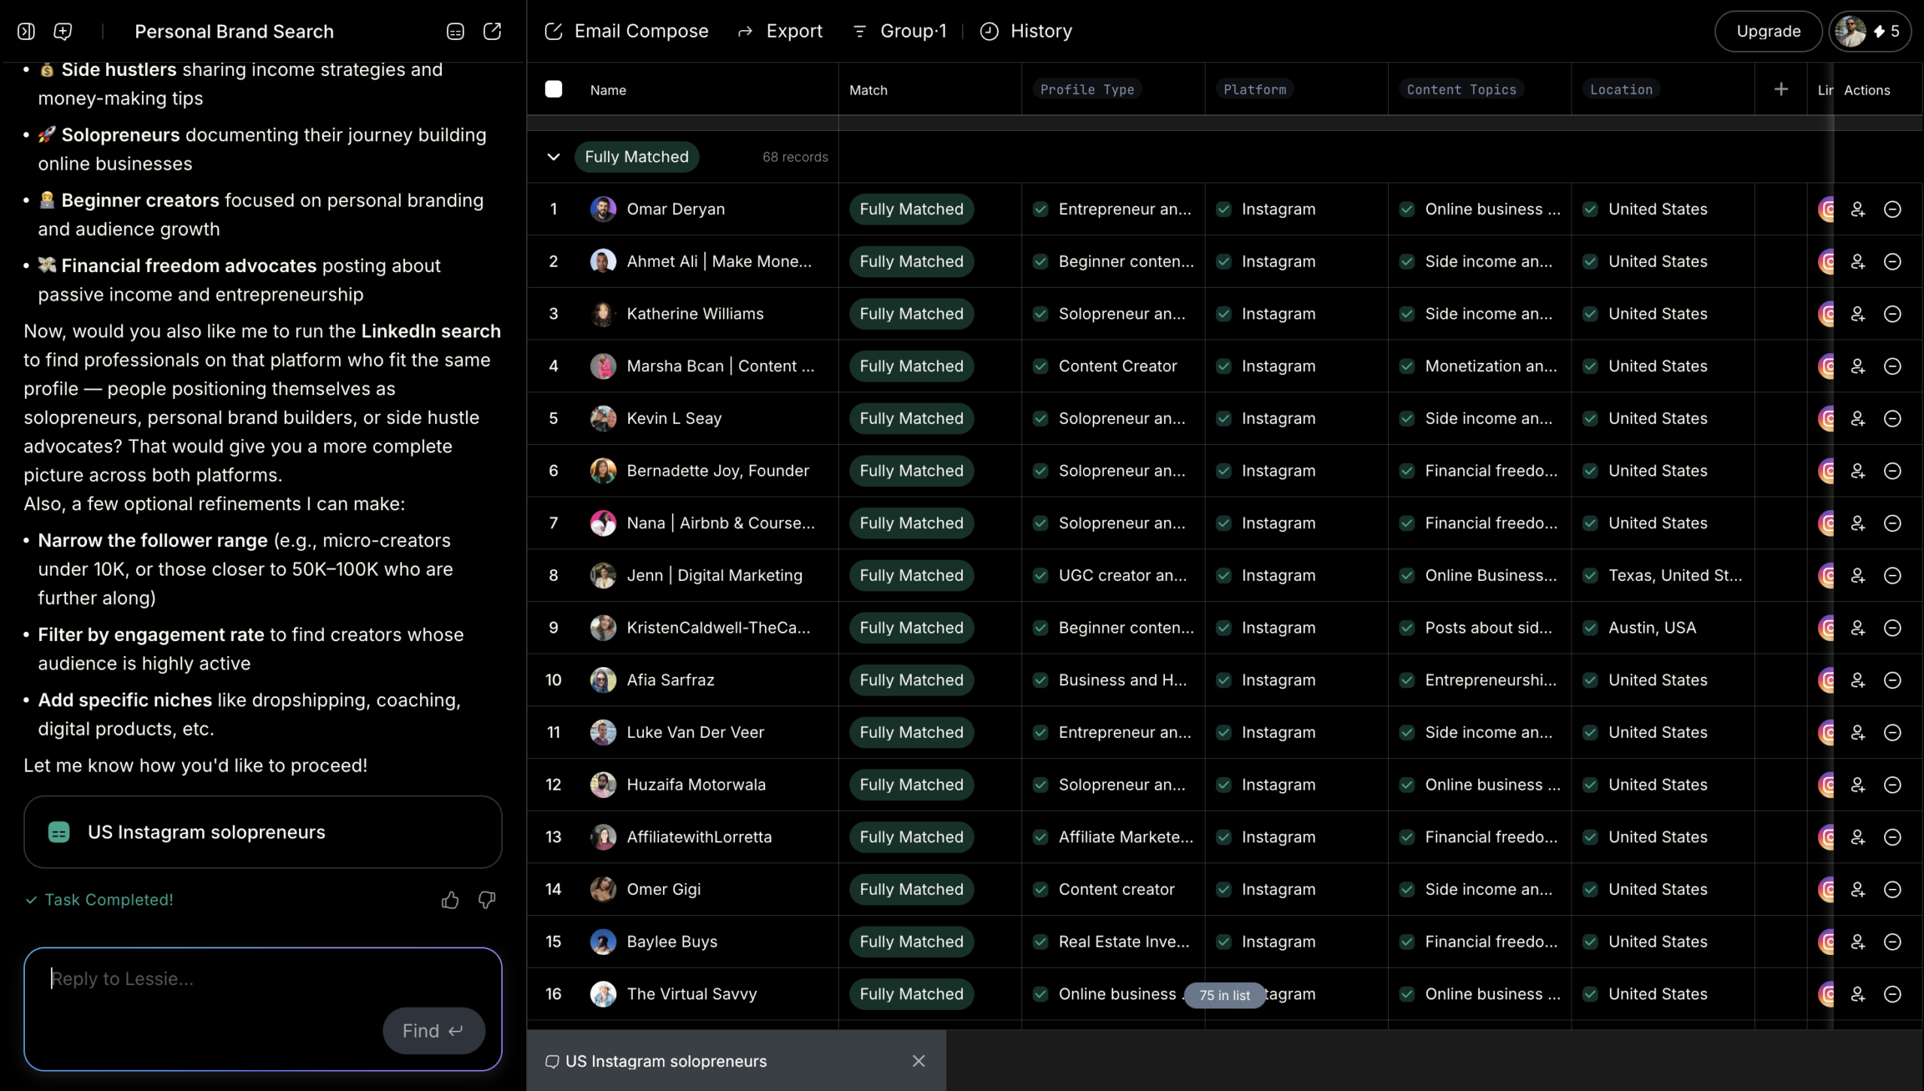Click the share icon next to Personal Brand Search
This screenshot has width=1924, height=1091.
492,32
